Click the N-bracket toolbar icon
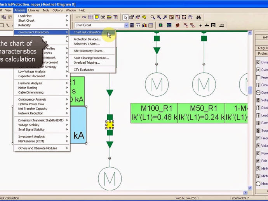The width and height of the screenshot is (268, 201). point(213,25)
